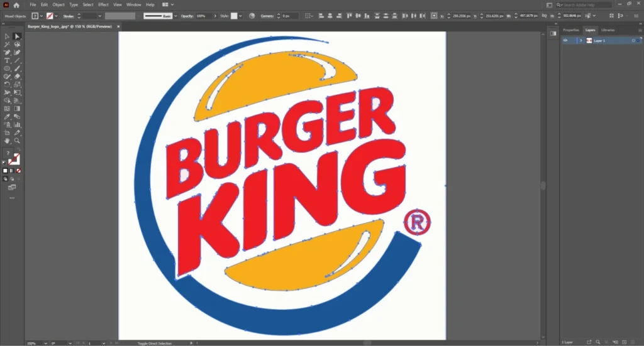Select the Type tool
Viewport: 644px width, 346px height.
[x=7, y=61]
